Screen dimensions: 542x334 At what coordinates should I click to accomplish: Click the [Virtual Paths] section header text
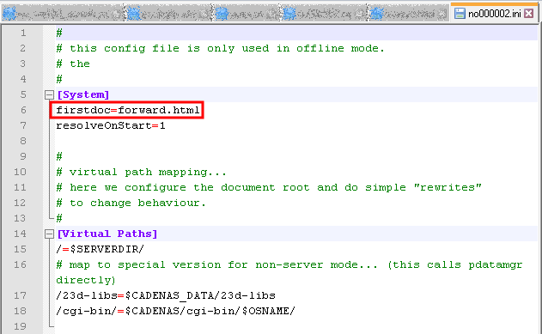107,234
